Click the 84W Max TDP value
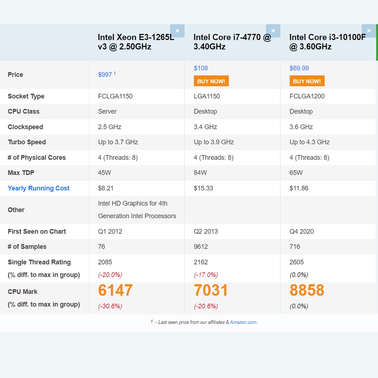Screen dimensions: 378x378 click(x=200, y=173)
